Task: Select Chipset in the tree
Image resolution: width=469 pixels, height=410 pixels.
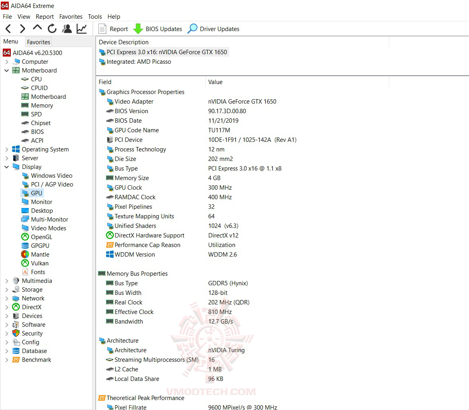Action: click(41, 123)
